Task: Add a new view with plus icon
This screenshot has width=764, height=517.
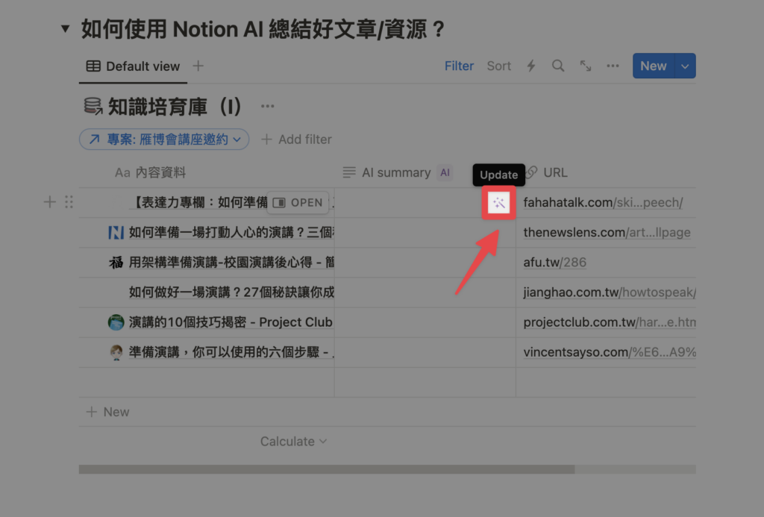Action: pyautogui.click(x=198, y=66)
